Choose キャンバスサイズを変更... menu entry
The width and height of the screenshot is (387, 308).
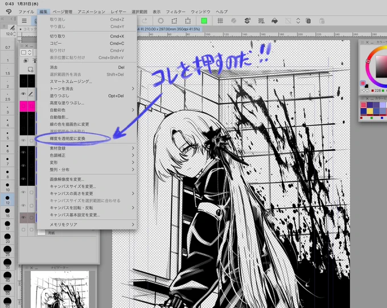(x=87, y=186)
